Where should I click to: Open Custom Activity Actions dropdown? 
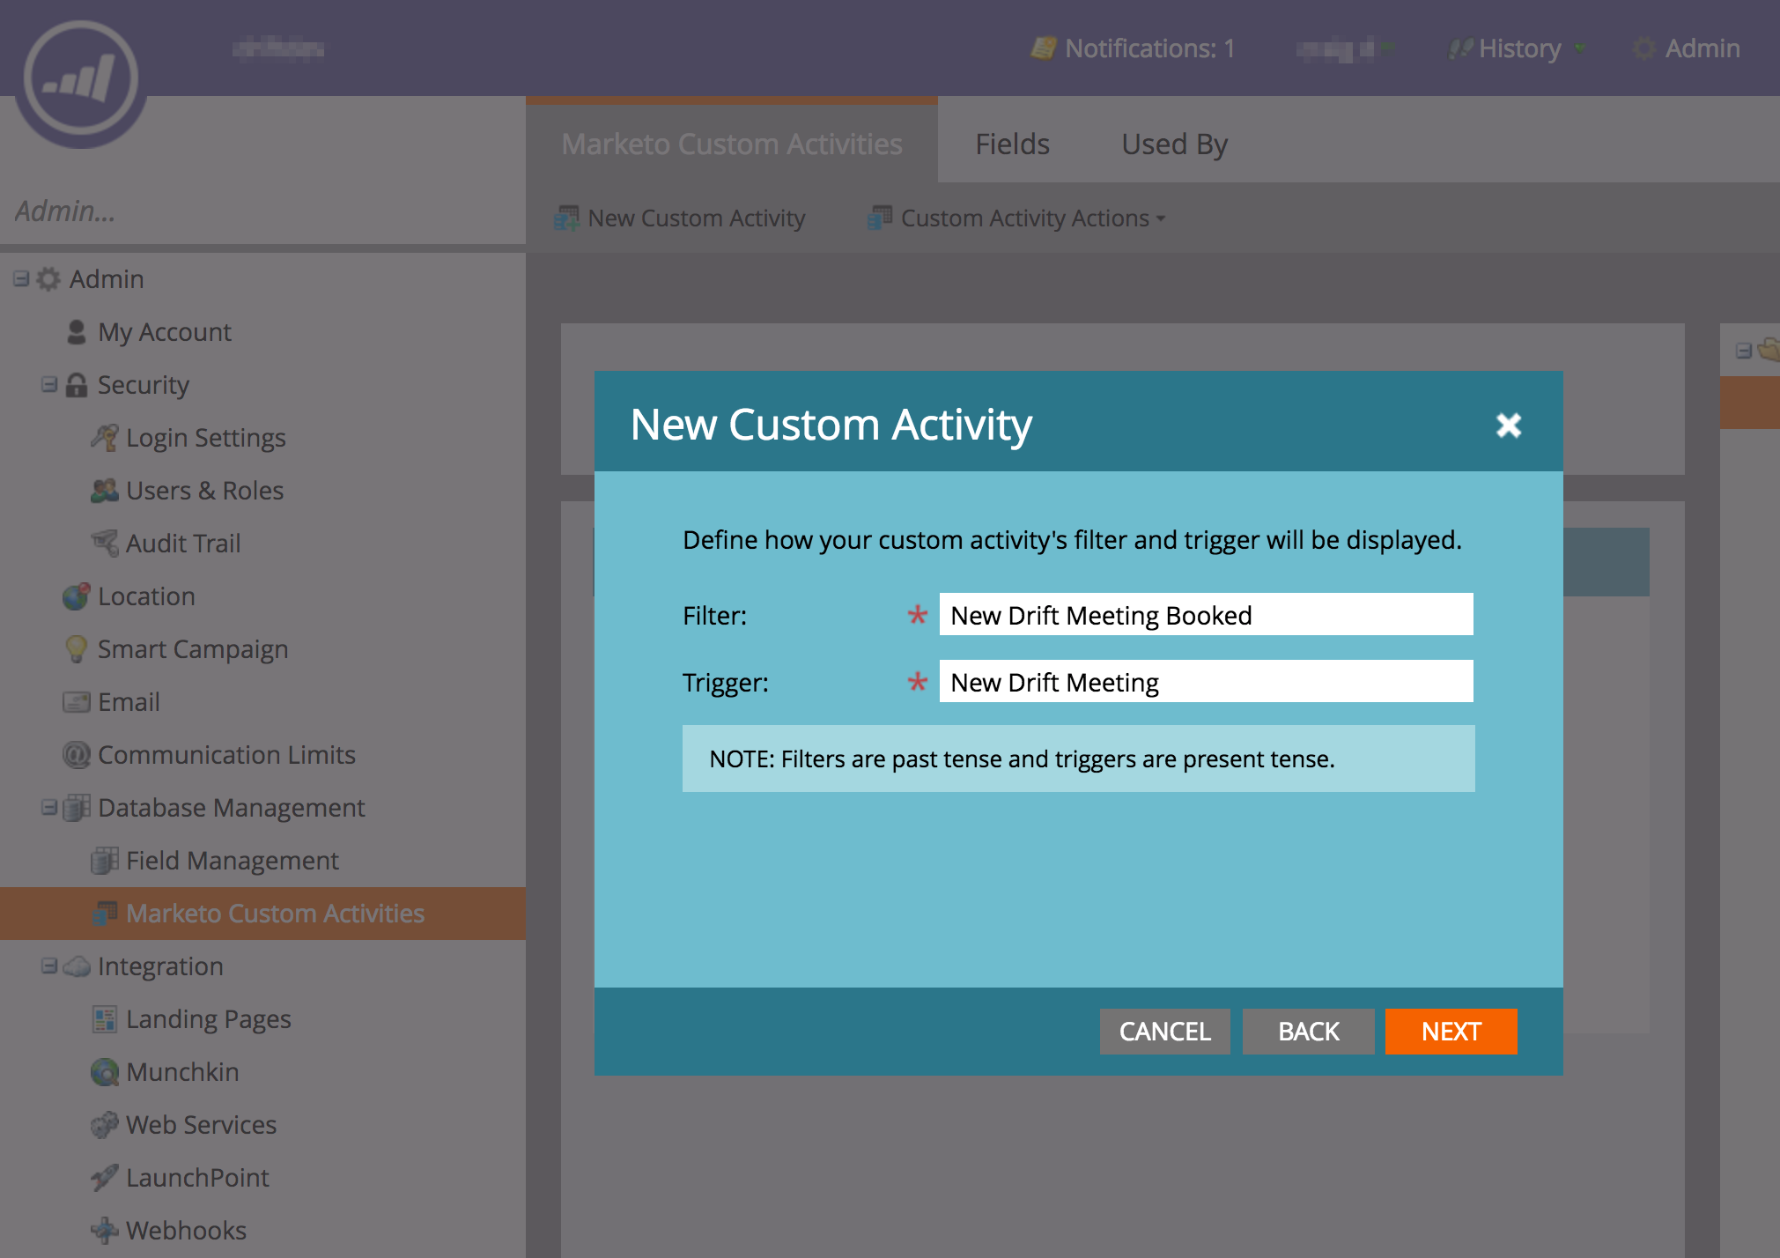click(1017, 218)
